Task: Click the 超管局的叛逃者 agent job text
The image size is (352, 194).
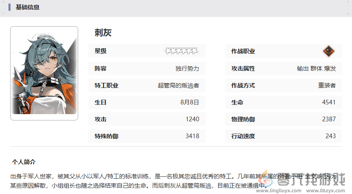Action: point(178,85)
